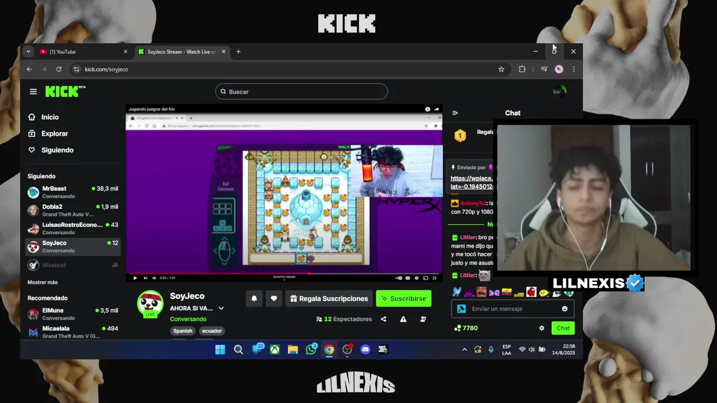Close the YouTube tab
This screenshot has height=403, width=717.
[125, 51]
